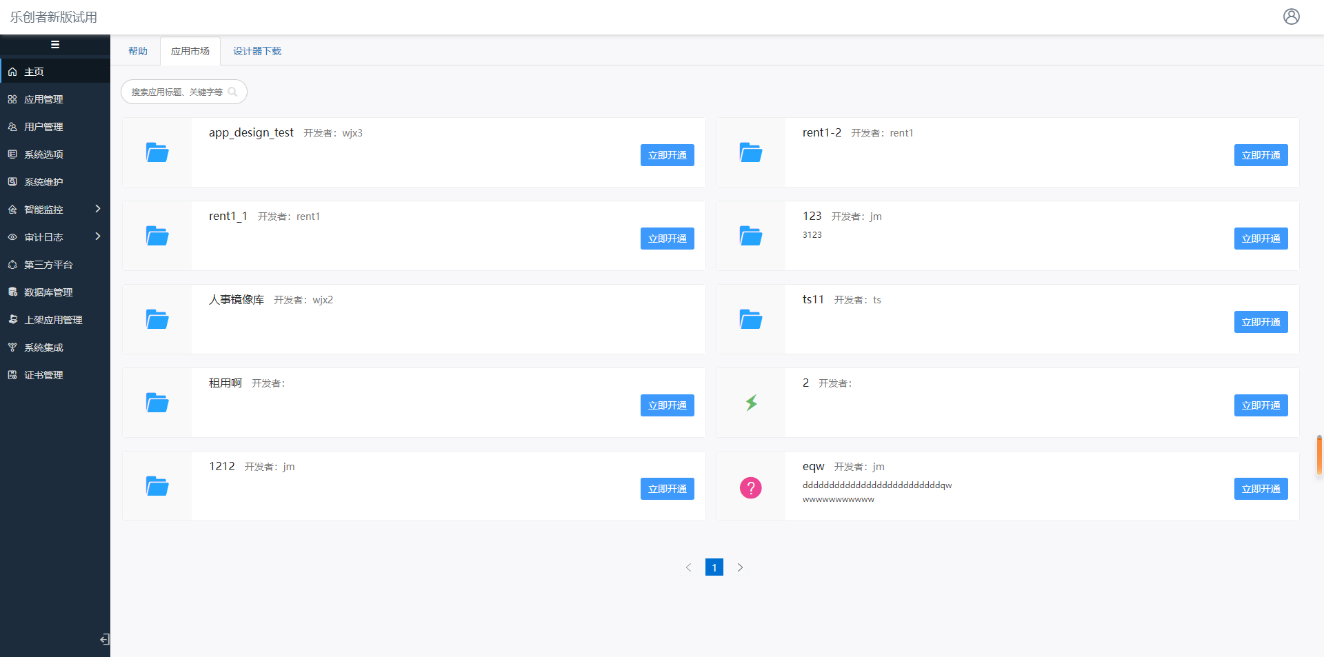Click the user profile avatar icon
Screen dimensions: 1324x657
(x=1291, y=17)
